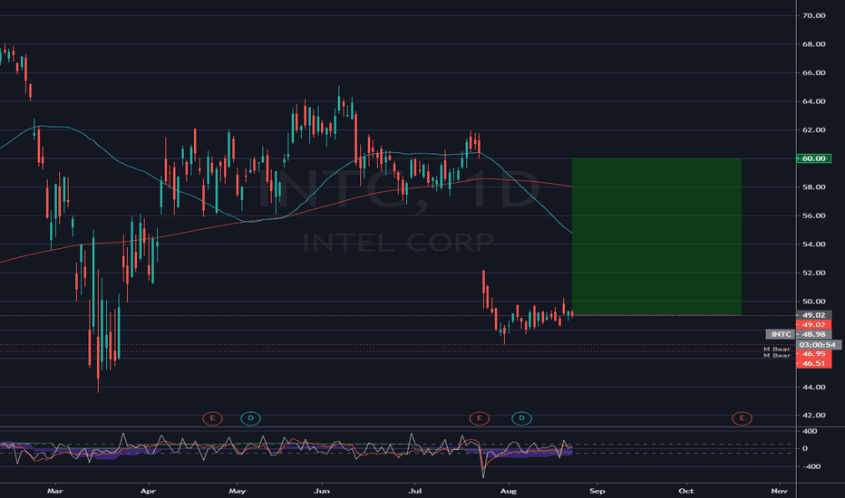Click the 58.00 price axis value
The height and width of the screenshot is (498, 845).
click(x=814, y=187)
